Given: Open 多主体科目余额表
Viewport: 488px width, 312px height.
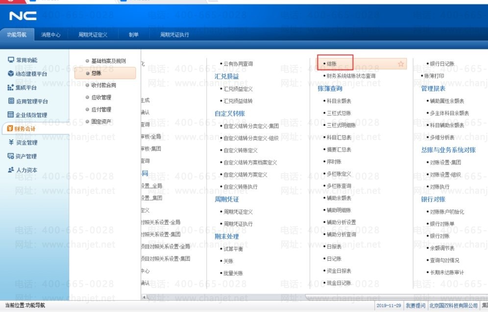Looking at the screenshot, I should pyautogui.click(x=449, y=113).
